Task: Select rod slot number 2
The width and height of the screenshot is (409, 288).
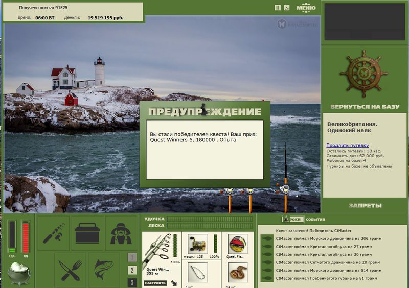Action: pos(132,270)
